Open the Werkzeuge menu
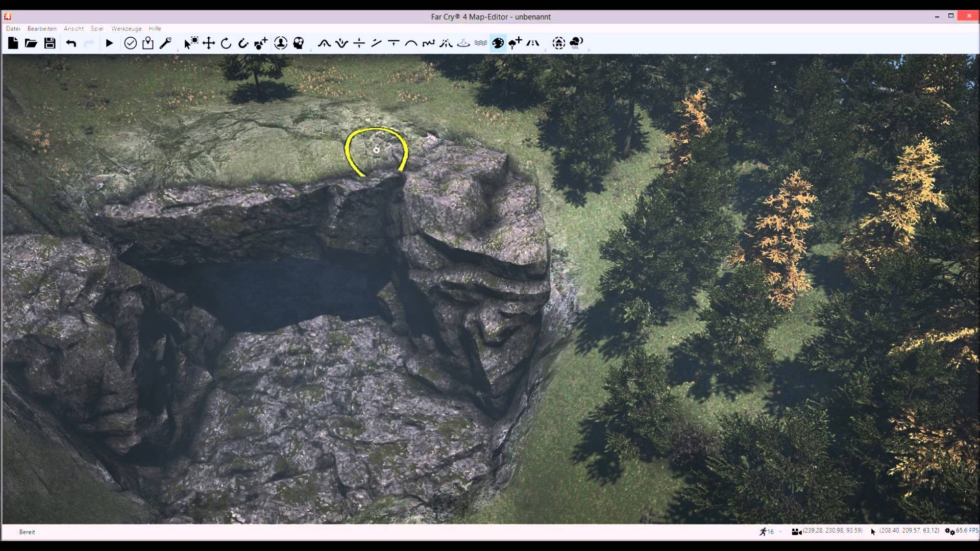Screen dimensions: 980x551 tap(127, 29)
